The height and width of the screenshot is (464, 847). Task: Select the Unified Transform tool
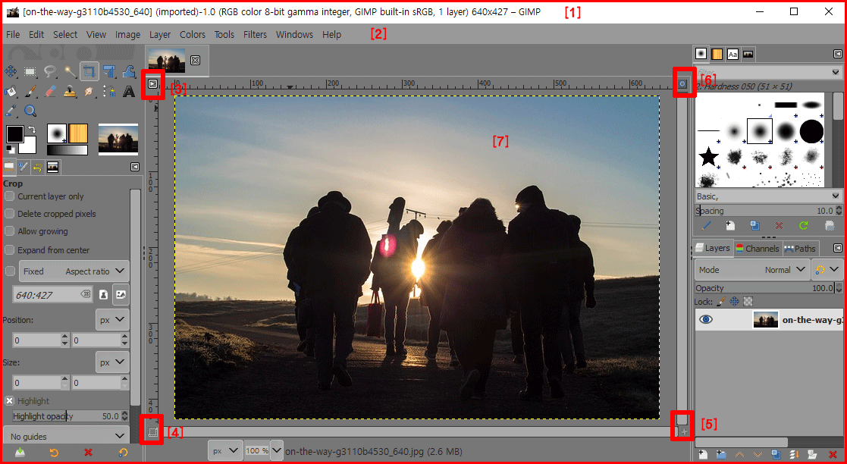109,71
